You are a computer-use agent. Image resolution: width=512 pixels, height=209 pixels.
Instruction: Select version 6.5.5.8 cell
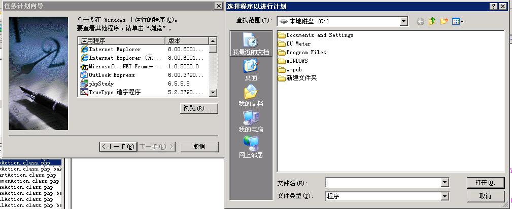pyautogui.click(x=179, y=83)
